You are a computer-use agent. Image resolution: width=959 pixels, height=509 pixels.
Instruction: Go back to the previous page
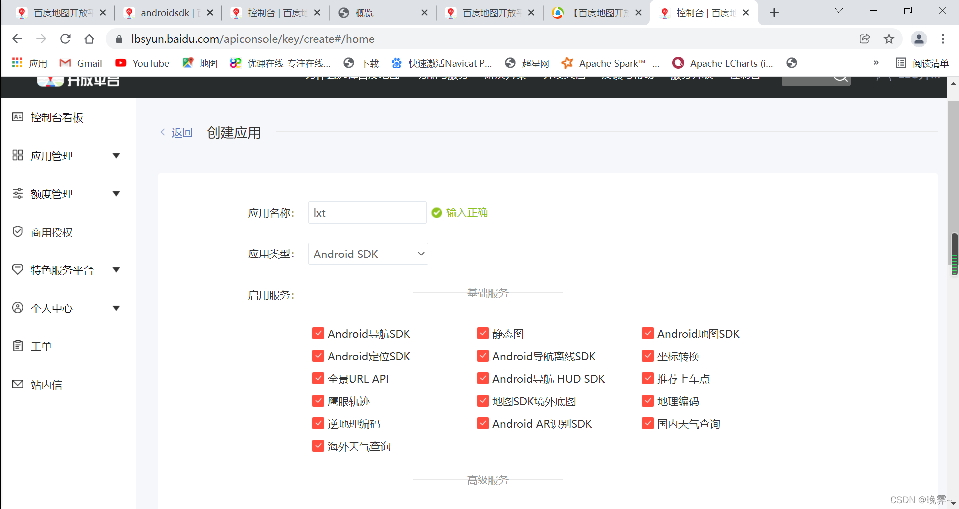pos(17,39)
